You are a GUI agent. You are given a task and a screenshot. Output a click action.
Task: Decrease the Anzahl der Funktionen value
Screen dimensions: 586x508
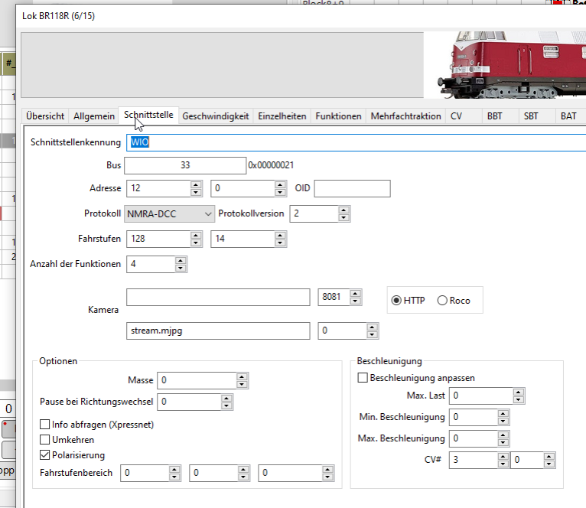click(181, 269)
